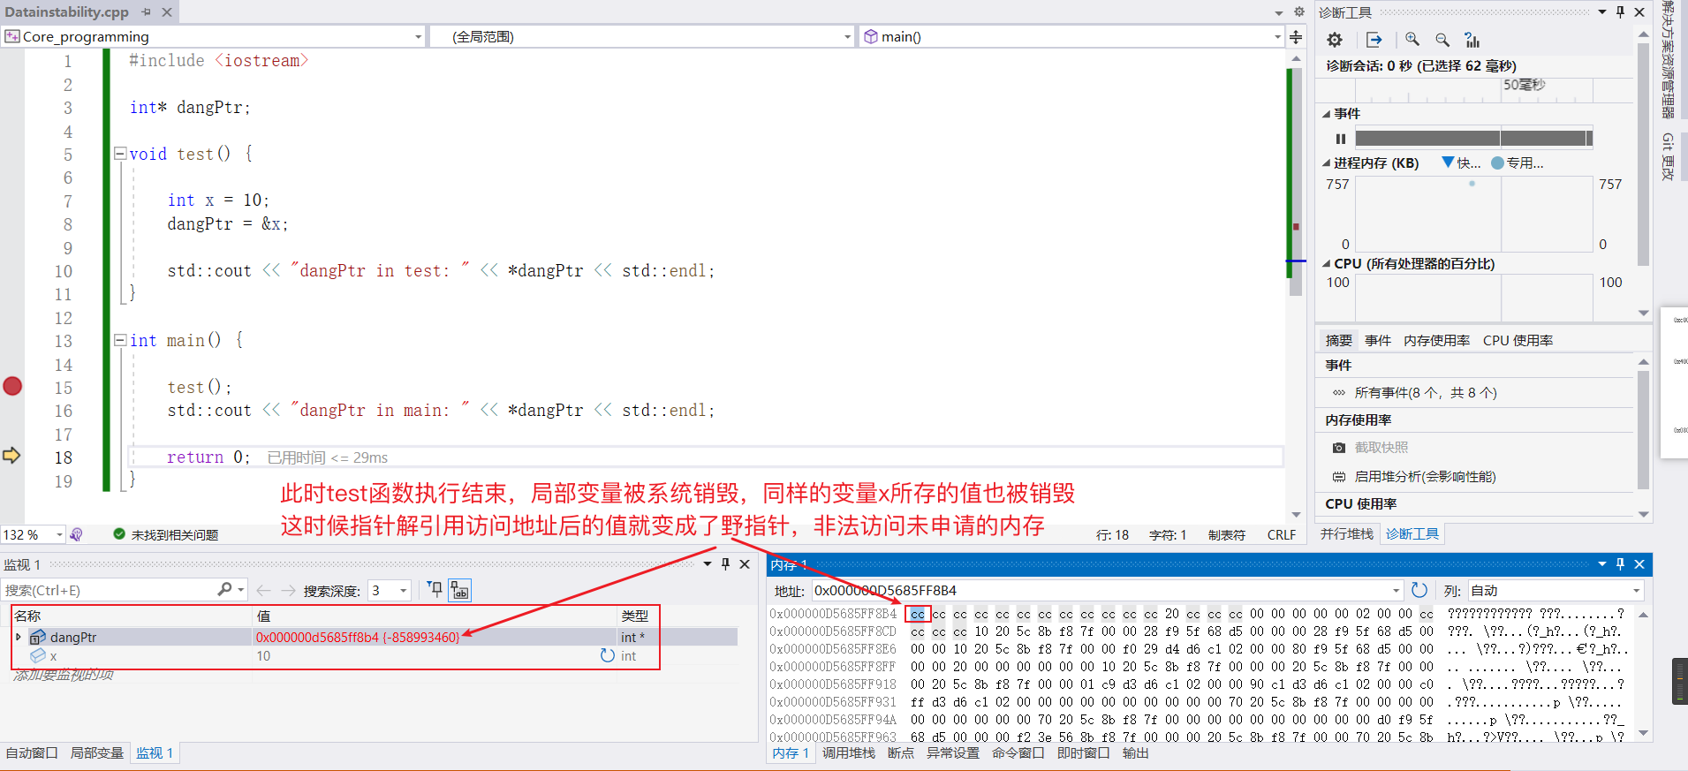The height and width of the screenshot is (771, 1688).
Task: Collapse the void test() function block
Action: (x=120, y=153)
